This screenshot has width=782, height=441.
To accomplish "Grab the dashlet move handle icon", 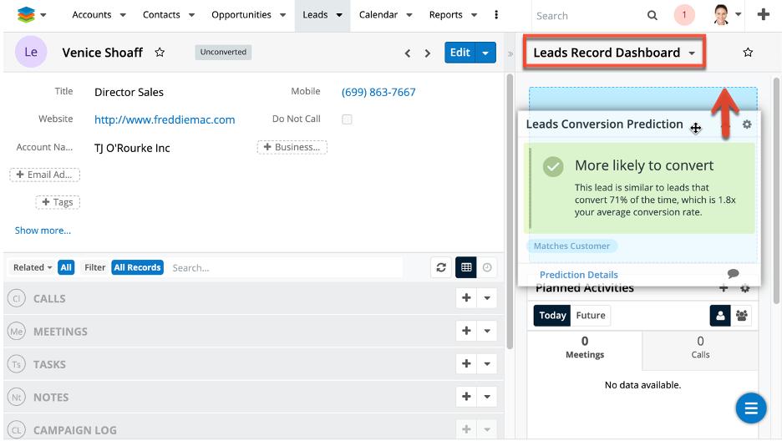I will pos(696,128).
